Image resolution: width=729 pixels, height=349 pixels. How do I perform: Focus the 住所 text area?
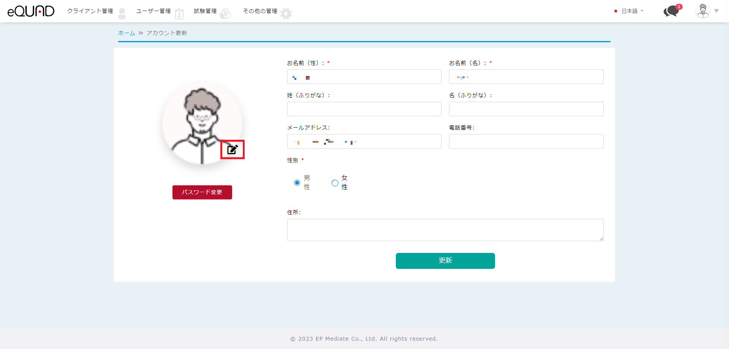[x=445, y=230]
